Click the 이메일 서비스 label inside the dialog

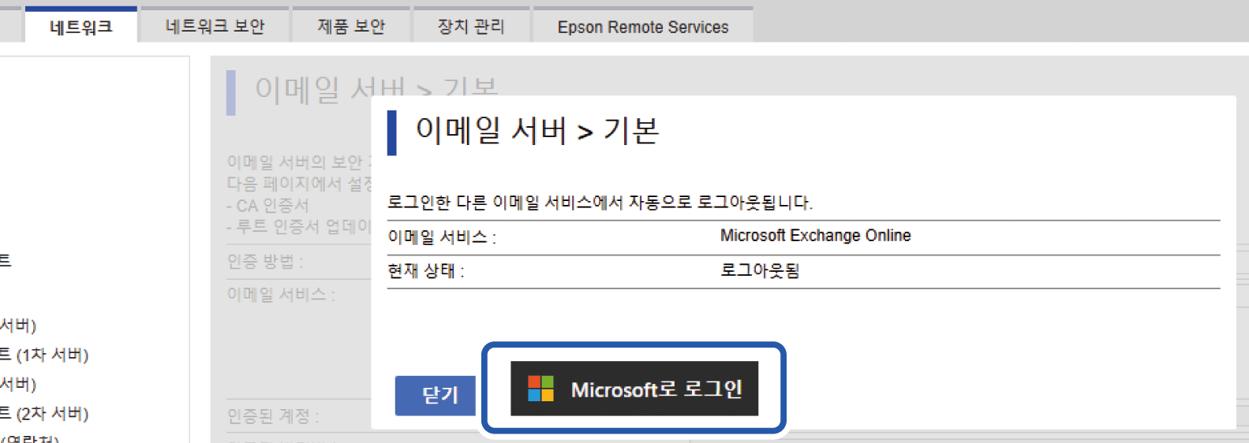tap(441, 237)
